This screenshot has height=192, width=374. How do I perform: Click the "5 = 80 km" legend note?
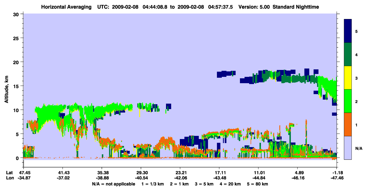coord(257,184)
